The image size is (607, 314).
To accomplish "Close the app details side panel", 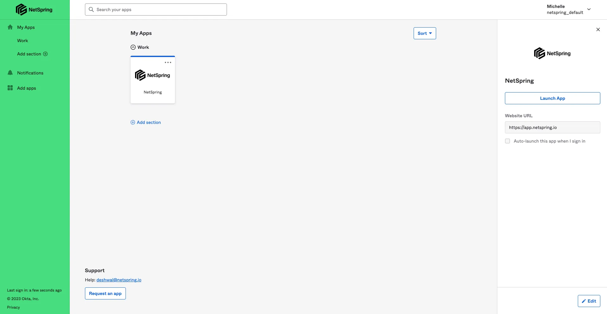I will [598, 29].
